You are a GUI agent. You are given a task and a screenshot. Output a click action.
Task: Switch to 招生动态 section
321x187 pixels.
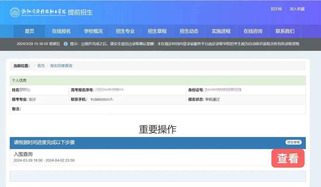(189, 31)
